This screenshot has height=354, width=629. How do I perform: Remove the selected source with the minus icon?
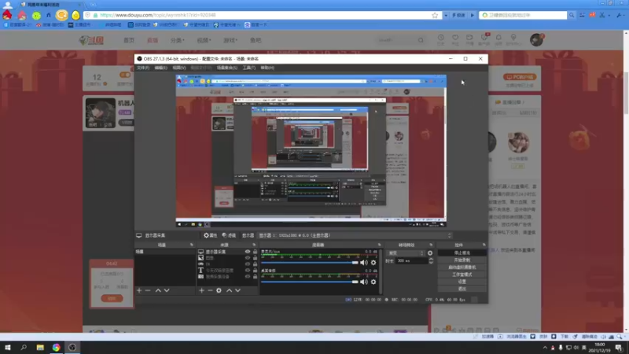coord(210,290)
